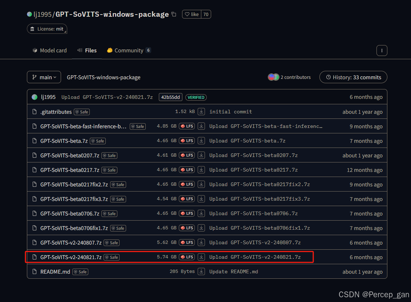411x302 pixels.
Task: Click the VERIFIED badge on latest commit
Action: coord(196,97)
